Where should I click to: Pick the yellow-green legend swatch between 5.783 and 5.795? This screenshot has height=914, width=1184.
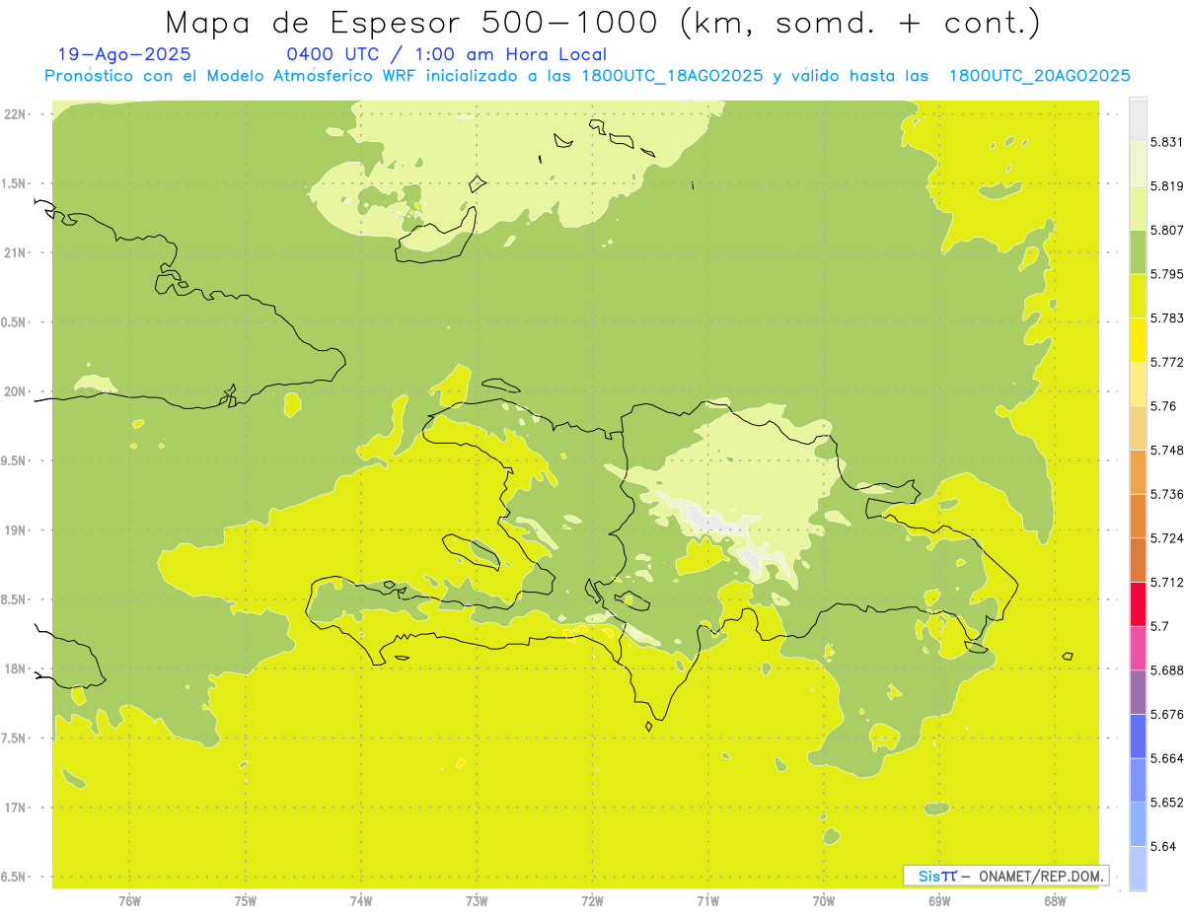point(1138,296)
